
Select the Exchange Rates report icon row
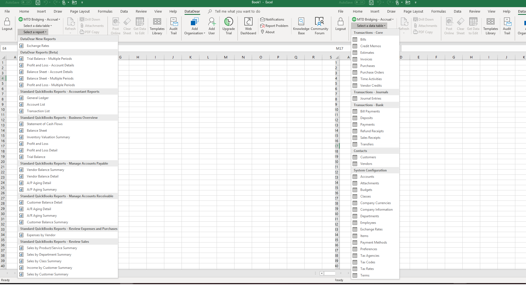pyautogui.click(x=68, y=46)
